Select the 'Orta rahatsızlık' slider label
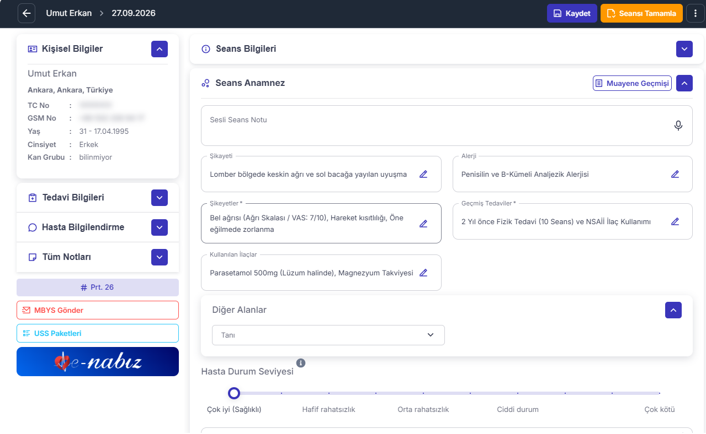 click(423, 410)
